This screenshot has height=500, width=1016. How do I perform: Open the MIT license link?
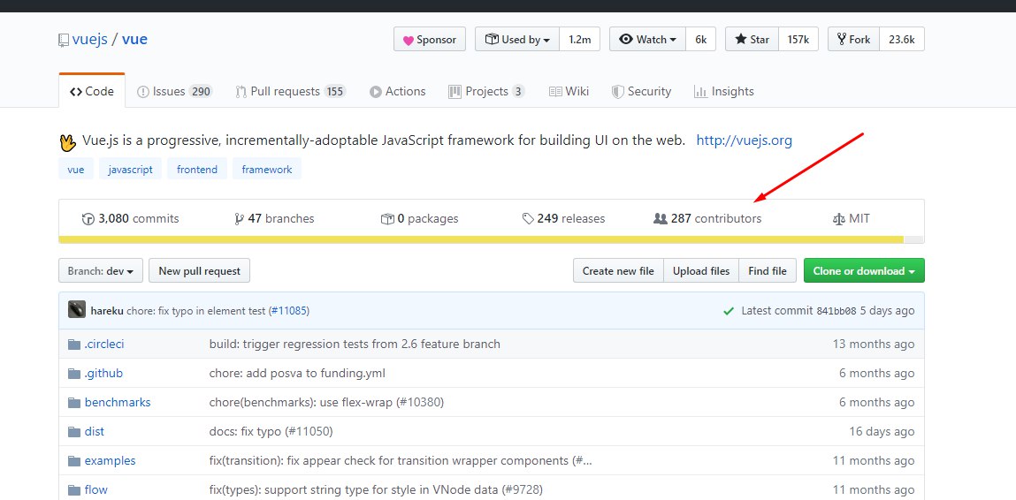tap(851, 218)
